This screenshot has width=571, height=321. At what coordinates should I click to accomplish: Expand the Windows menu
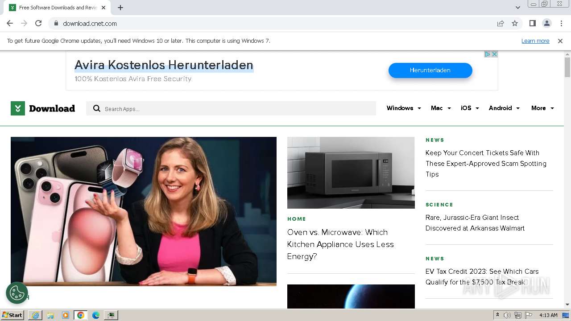click(x=404, y=108)
